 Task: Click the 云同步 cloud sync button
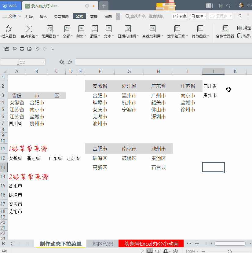coord(221,16)
